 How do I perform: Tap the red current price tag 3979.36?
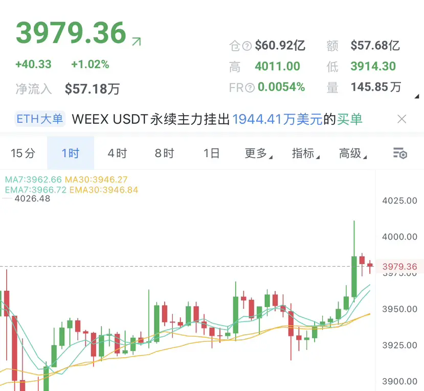coord(399,267)
